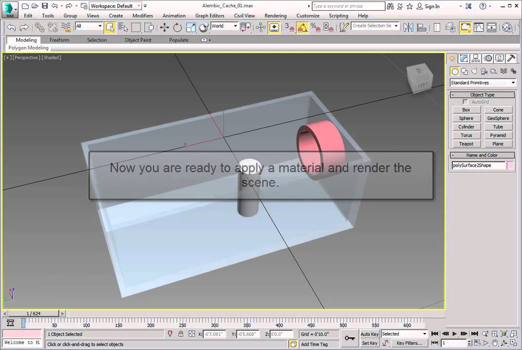Switch to the Modify panel tab

point(464,58)
